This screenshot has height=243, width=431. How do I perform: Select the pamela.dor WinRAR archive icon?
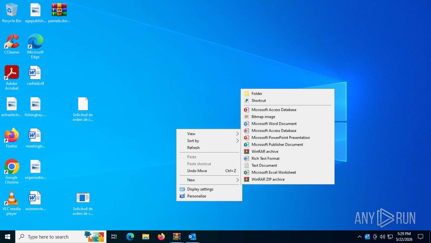tap(59, 13)
